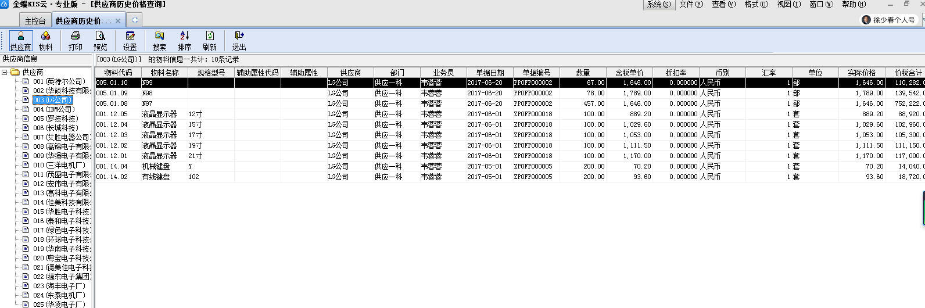Click the 搜索 (Search) toolbar icon
The image size is (925, 308).
(159, 41)
